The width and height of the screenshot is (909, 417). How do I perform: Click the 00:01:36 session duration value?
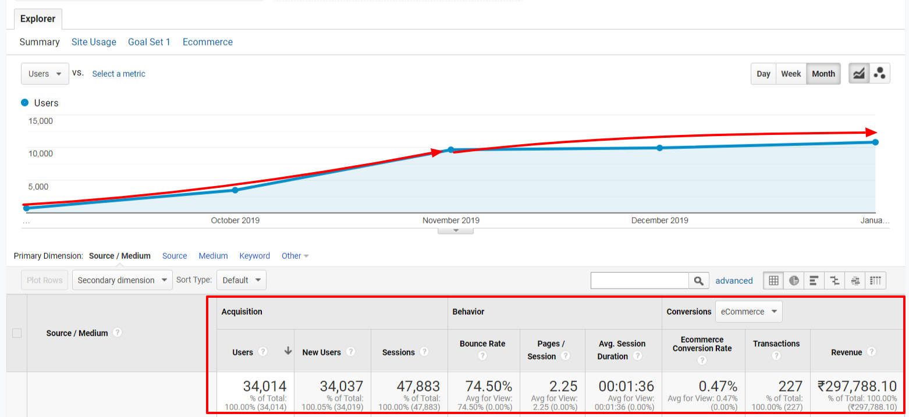click(x=627, y=386)
